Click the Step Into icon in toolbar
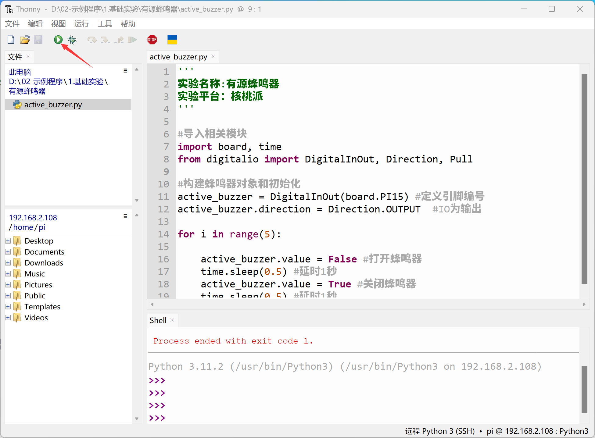The image size is (595, 438). coord(105,40)
